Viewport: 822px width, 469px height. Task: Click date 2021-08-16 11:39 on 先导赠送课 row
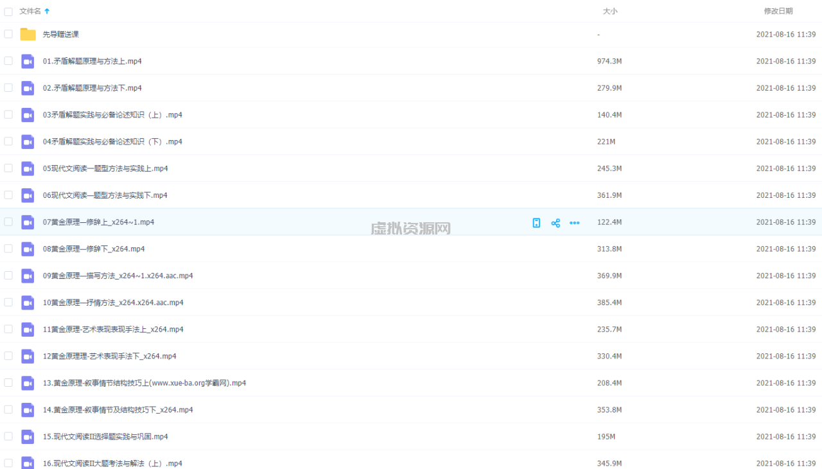(x=786, y=35)
